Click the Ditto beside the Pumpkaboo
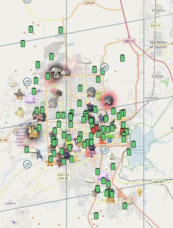Viewport: 173px width, 228px height. coord(30,99)
